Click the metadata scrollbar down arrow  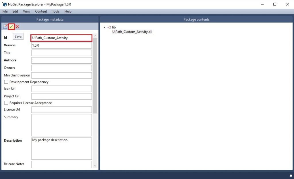pyautogui.click(x=95, y=166)
